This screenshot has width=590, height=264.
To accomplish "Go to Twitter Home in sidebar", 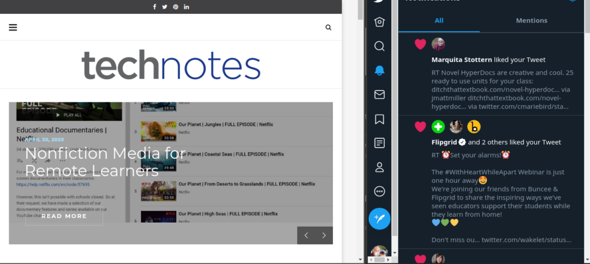I will tap(379, 22).
